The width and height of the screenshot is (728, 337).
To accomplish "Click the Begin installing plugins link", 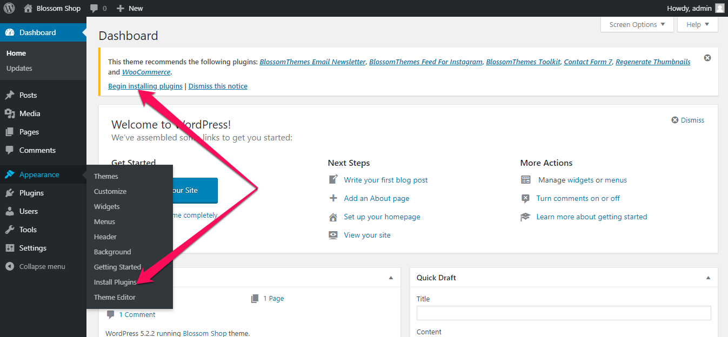I will (145, 86).
